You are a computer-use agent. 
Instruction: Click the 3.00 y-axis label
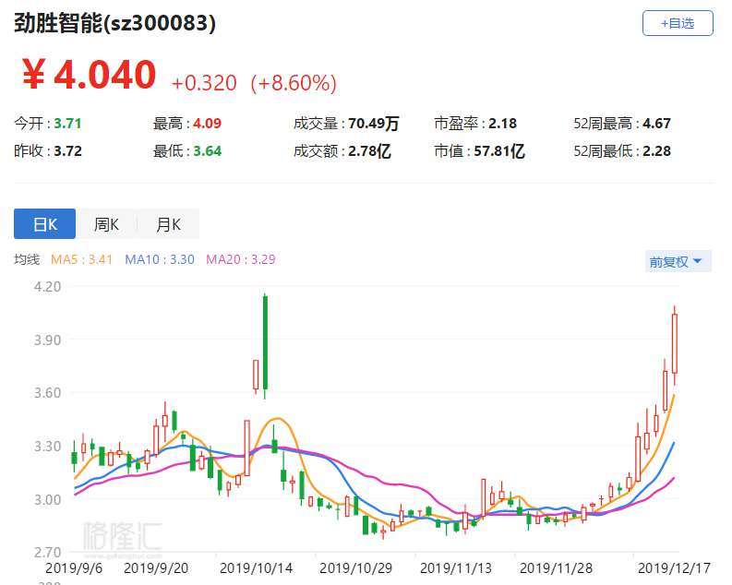pos(48,499)
